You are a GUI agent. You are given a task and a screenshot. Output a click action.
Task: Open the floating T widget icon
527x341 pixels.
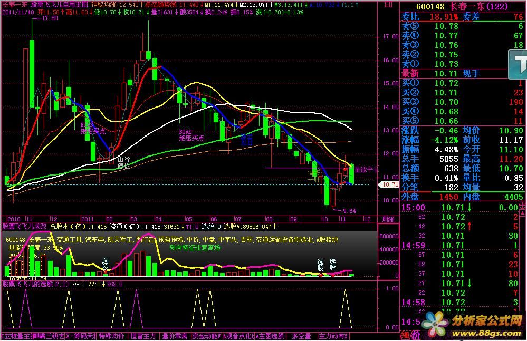point(518,64)
